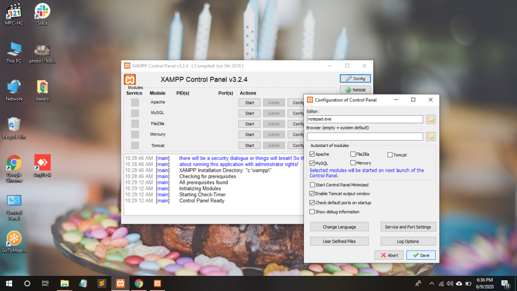Abort the configuration changes
Screen dimensions: 517x291
[389, 255]
